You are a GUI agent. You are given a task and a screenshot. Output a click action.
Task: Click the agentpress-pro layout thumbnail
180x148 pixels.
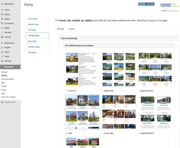155,70
